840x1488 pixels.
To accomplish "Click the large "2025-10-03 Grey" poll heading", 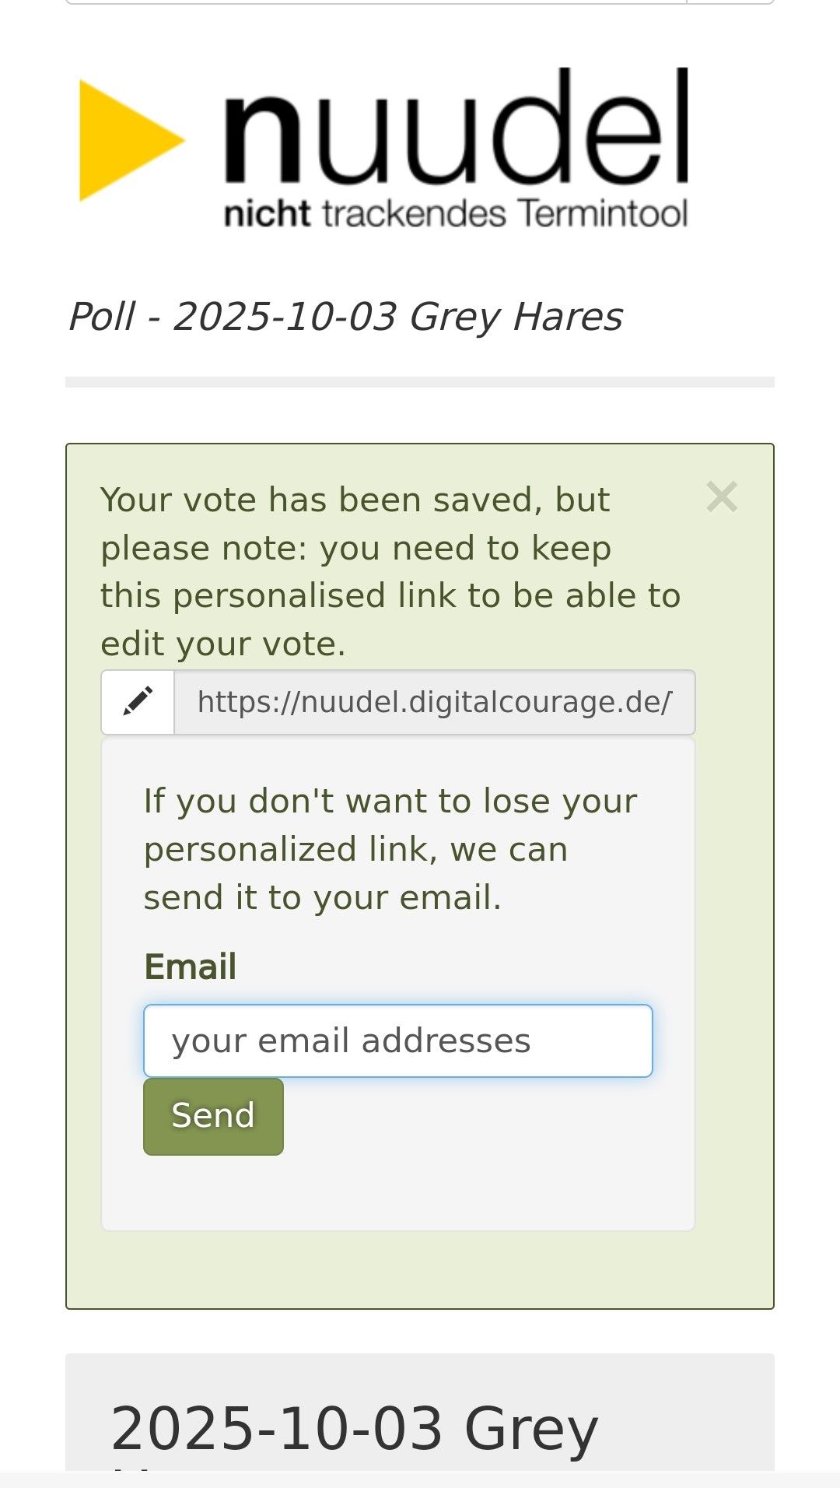I will point(354,1430).
